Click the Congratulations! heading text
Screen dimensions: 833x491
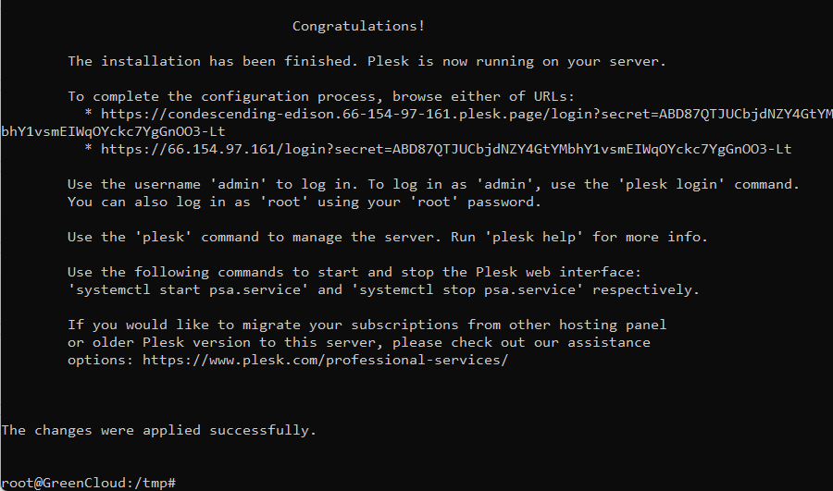coord(358,26)
